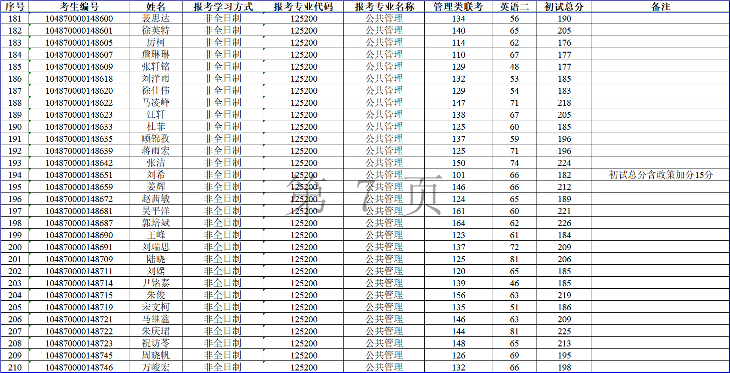
Task: Select the total score cell 226
Action: click(x=564, y=223)
